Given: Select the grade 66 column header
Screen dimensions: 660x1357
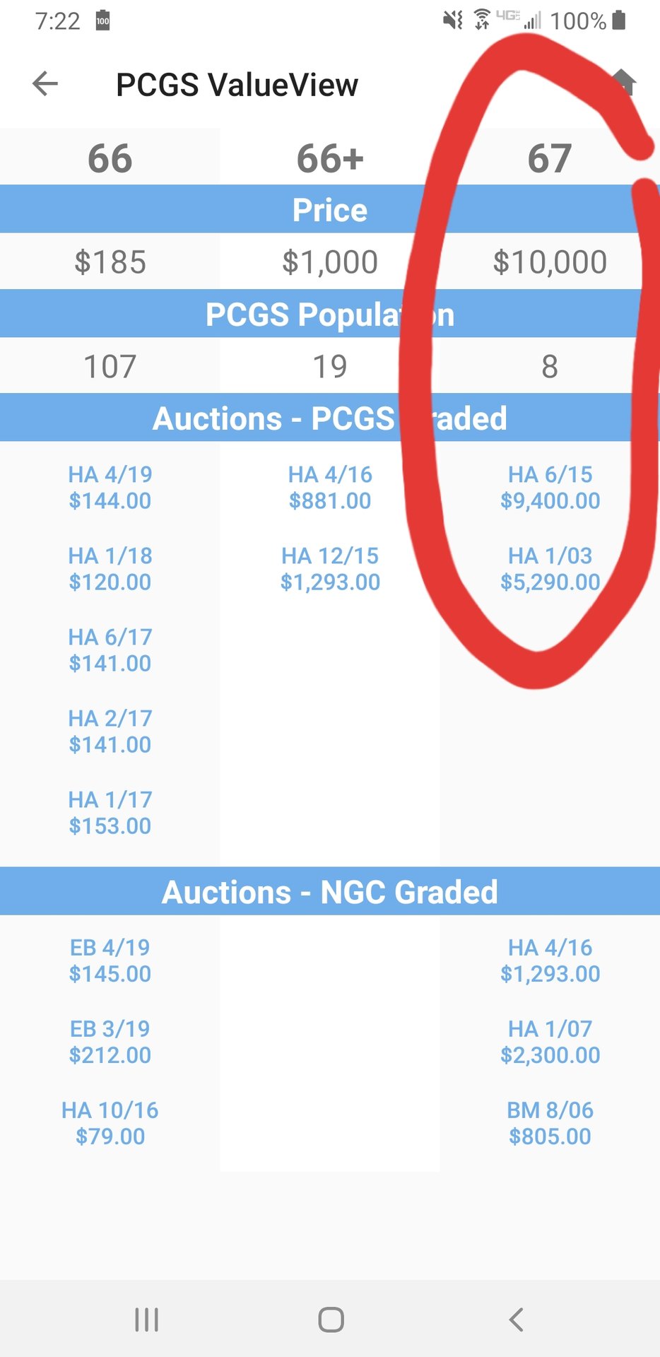Looking at the screenshot, I should [x=110, y=158].
